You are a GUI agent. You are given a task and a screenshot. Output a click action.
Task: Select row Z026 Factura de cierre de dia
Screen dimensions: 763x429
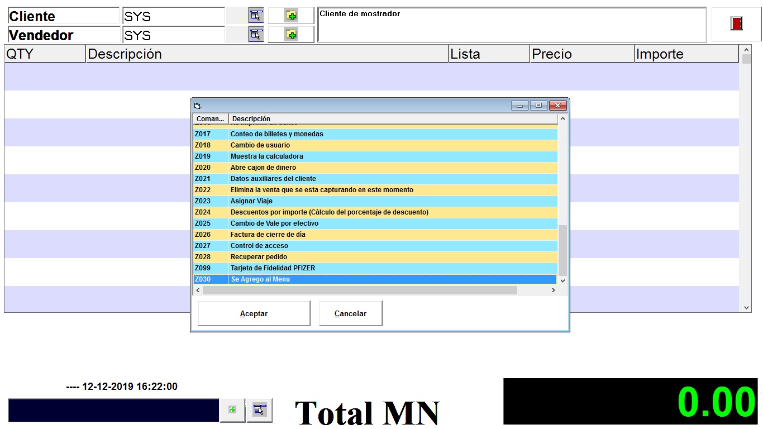tap(375, 235)
